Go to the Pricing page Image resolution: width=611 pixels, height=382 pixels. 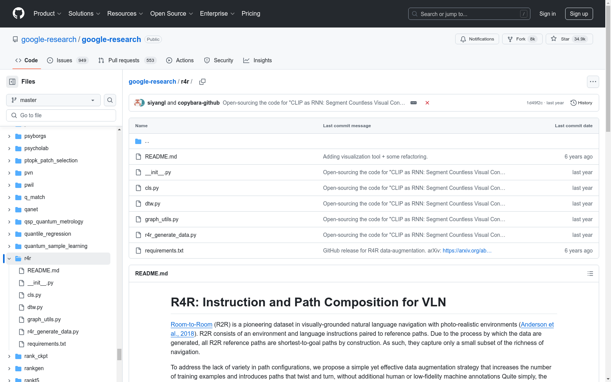tap(251, 13)
